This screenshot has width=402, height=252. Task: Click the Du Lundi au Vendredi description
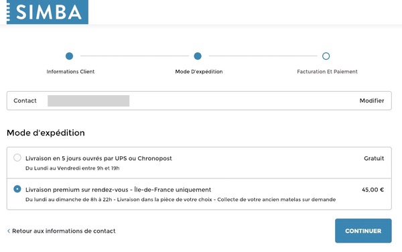point(72,168)
